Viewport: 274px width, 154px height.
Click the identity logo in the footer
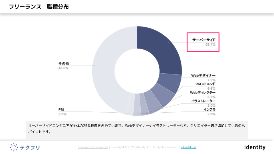point(255,147)
